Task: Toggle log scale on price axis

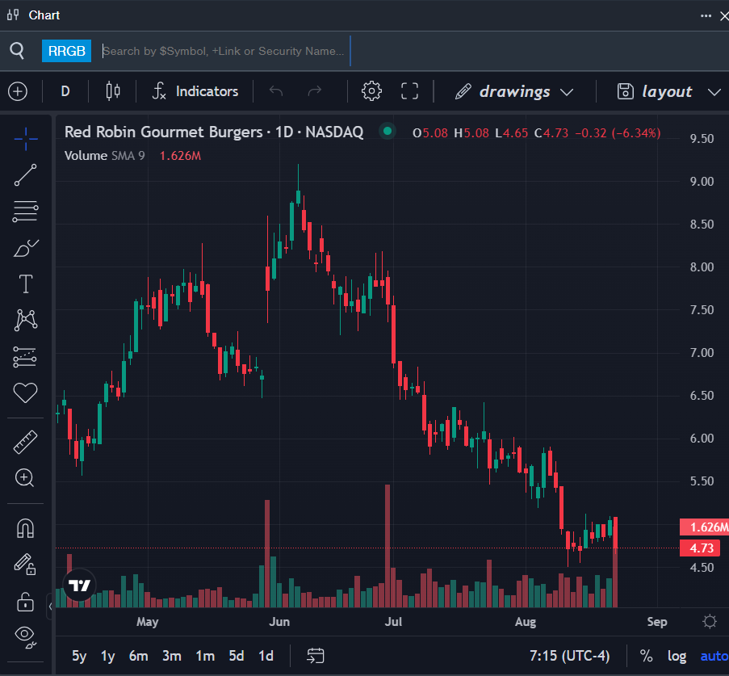Action: (677, 656)
